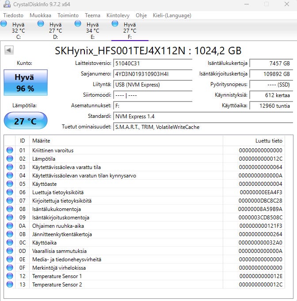Click the CrystalDiskInfo app icon in title bar
The height and width of the screenshot is (301, 297).
(x=6, y=4)
